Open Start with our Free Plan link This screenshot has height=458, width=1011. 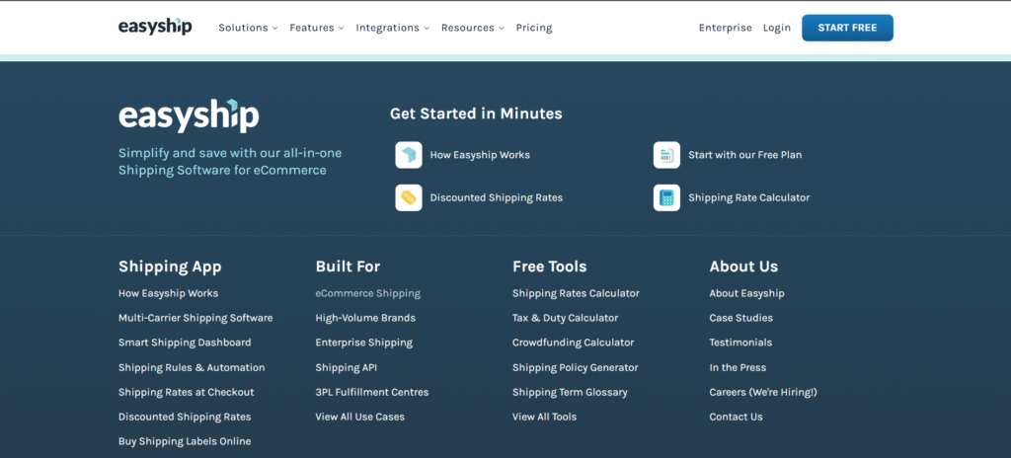(744, 155)
